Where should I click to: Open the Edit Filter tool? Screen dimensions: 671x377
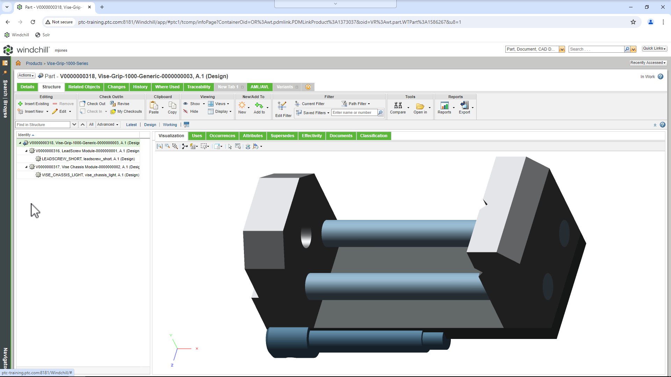coord(283,110)
